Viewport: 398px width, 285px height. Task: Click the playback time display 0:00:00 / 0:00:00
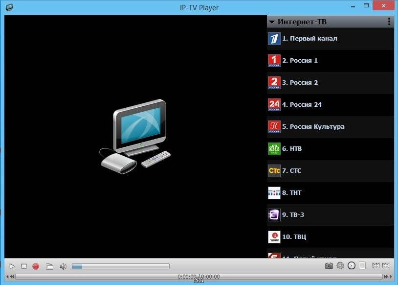[x=199, y=277]
